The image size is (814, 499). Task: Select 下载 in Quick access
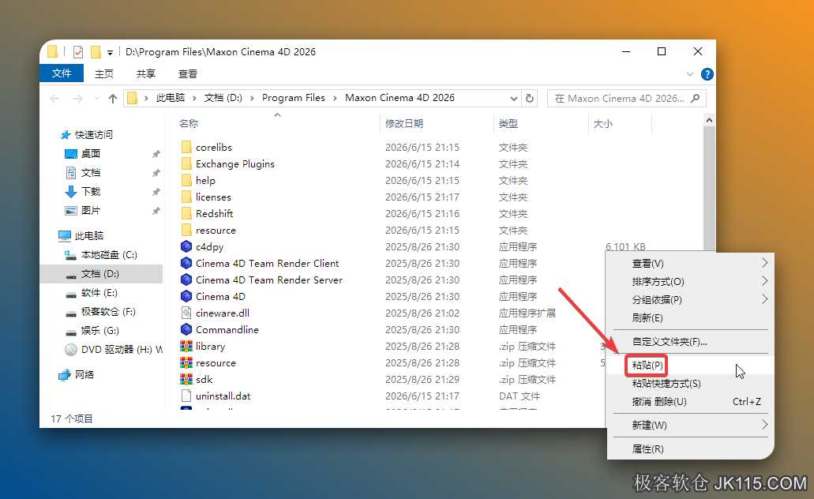click(x=90, y=192)
